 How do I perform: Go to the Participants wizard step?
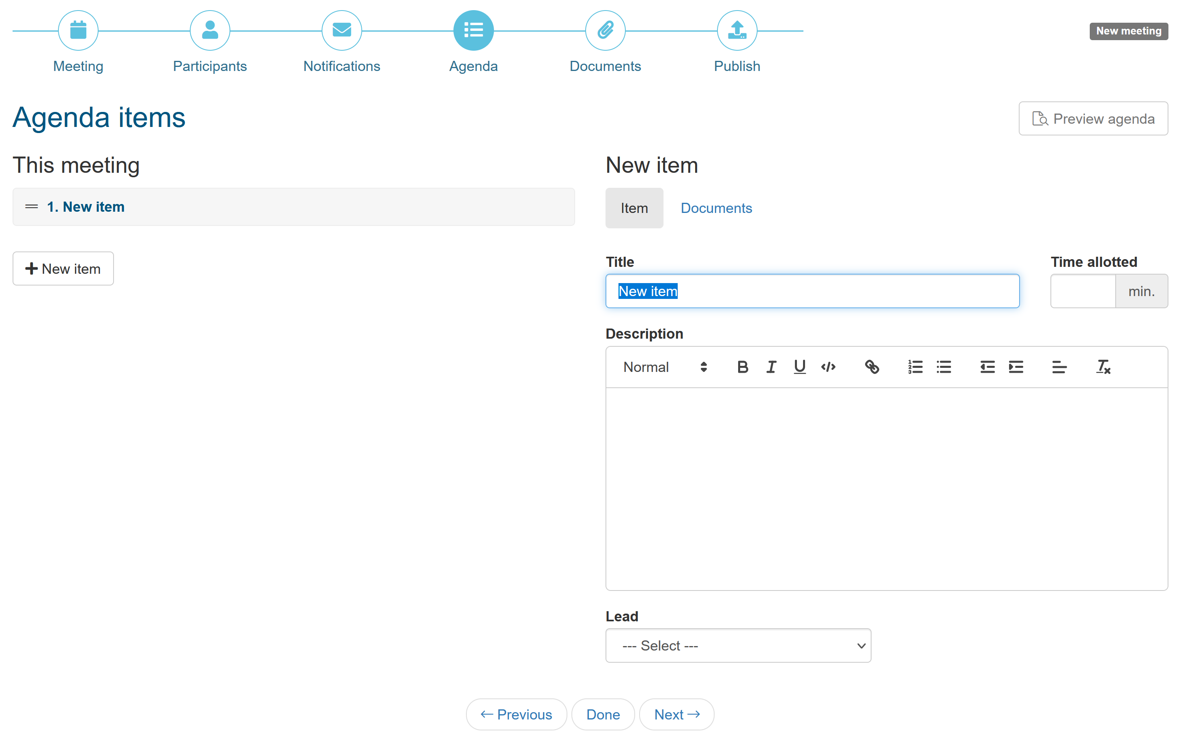point(210,30)
